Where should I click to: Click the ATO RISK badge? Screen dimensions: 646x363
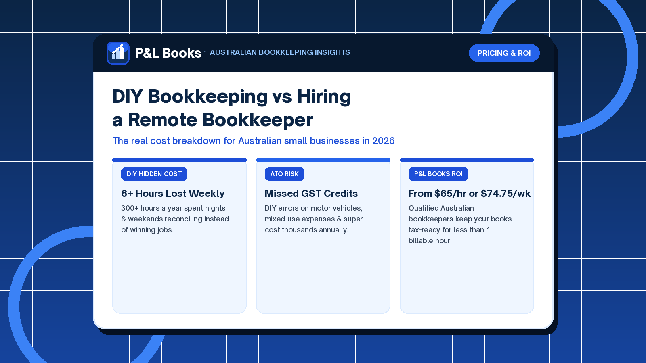[x=285, y=174]
